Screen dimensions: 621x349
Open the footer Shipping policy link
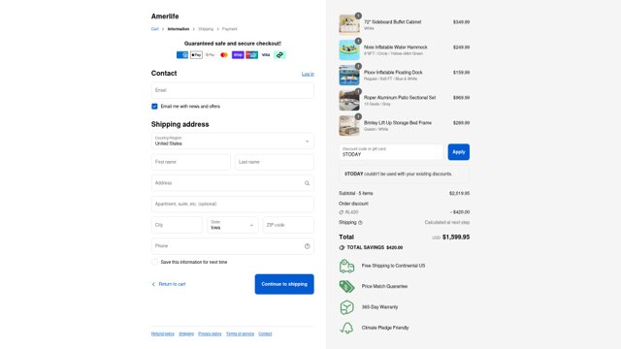click(x=186, y=333)
